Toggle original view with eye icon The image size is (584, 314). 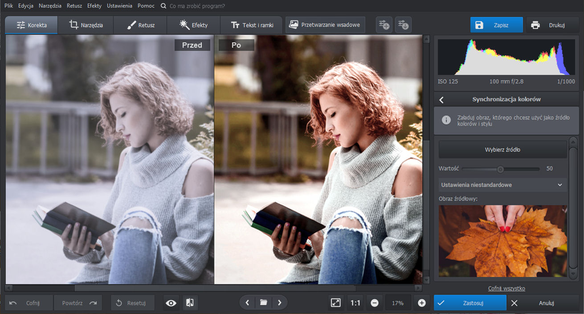171,303
